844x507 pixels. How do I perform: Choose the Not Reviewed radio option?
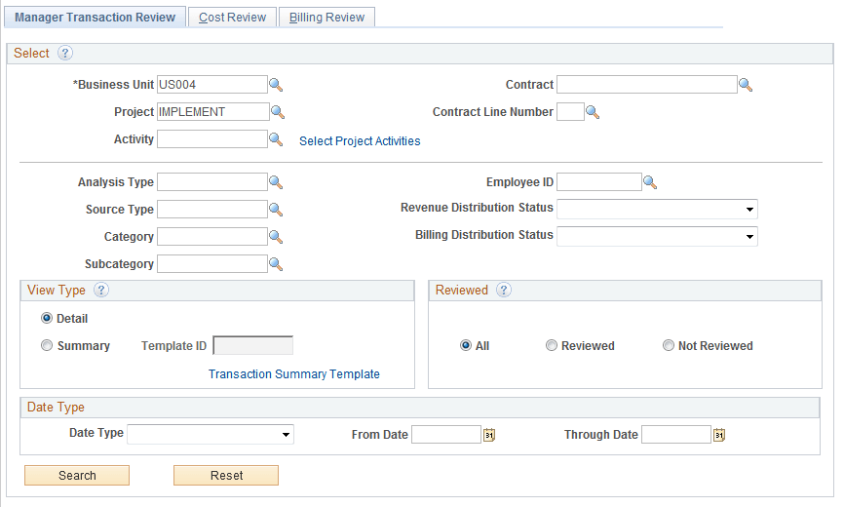[x=668, y=345]
